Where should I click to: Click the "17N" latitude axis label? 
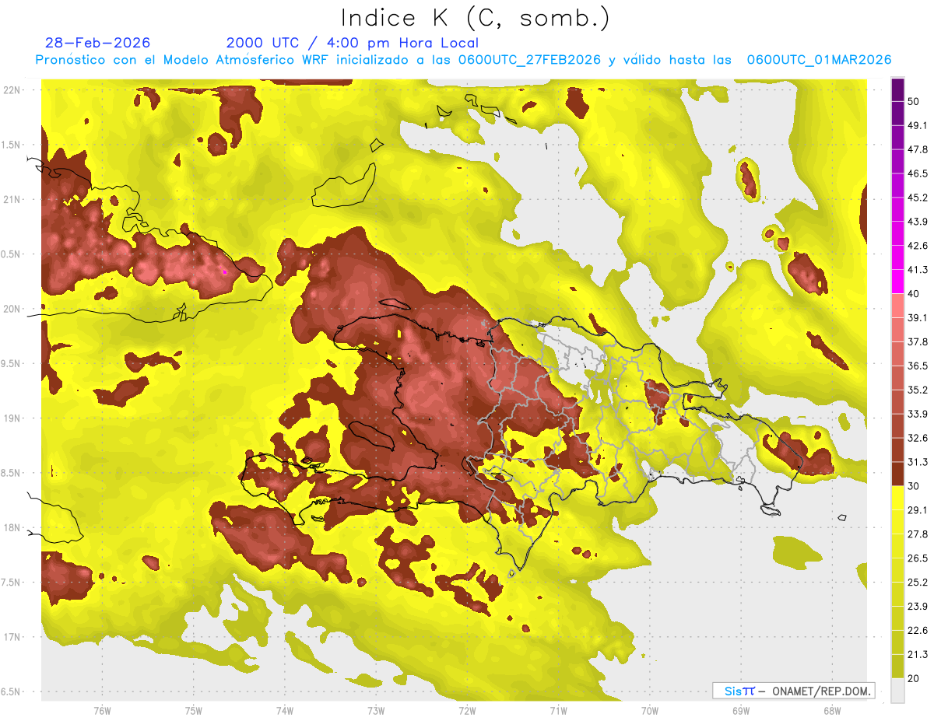[12, 637]
